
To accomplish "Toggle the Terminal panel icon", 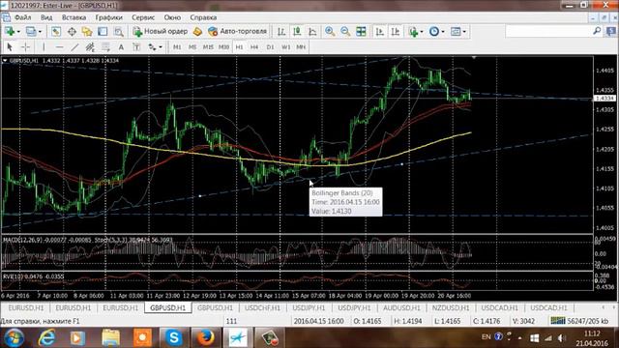I will [x=103, y=32].
